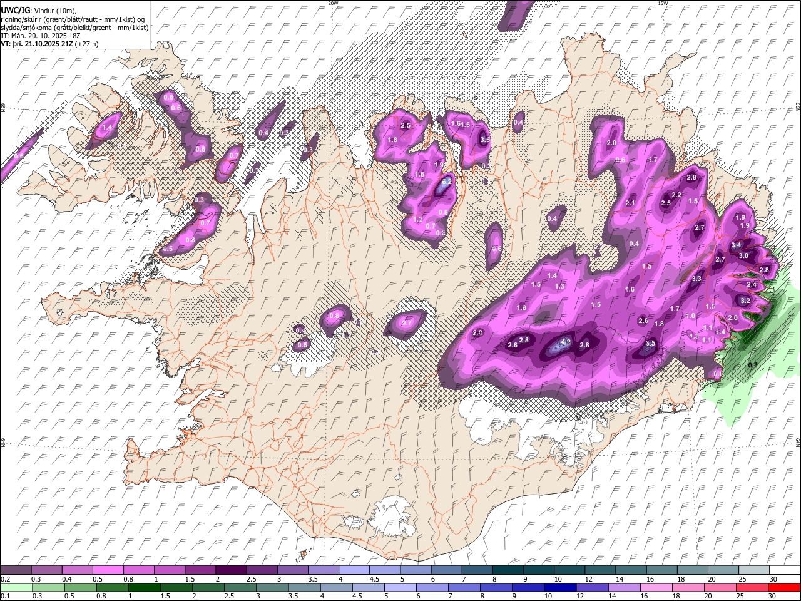Select darkest green lower-row swatch between 1 and 1.5
The height and width of the screenshot is (601, 801).
(x=144, y=587)
